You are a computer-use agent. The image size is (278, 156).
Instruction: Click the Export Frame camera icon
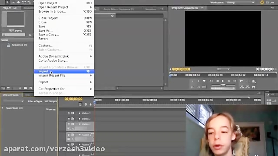(254, 87)
